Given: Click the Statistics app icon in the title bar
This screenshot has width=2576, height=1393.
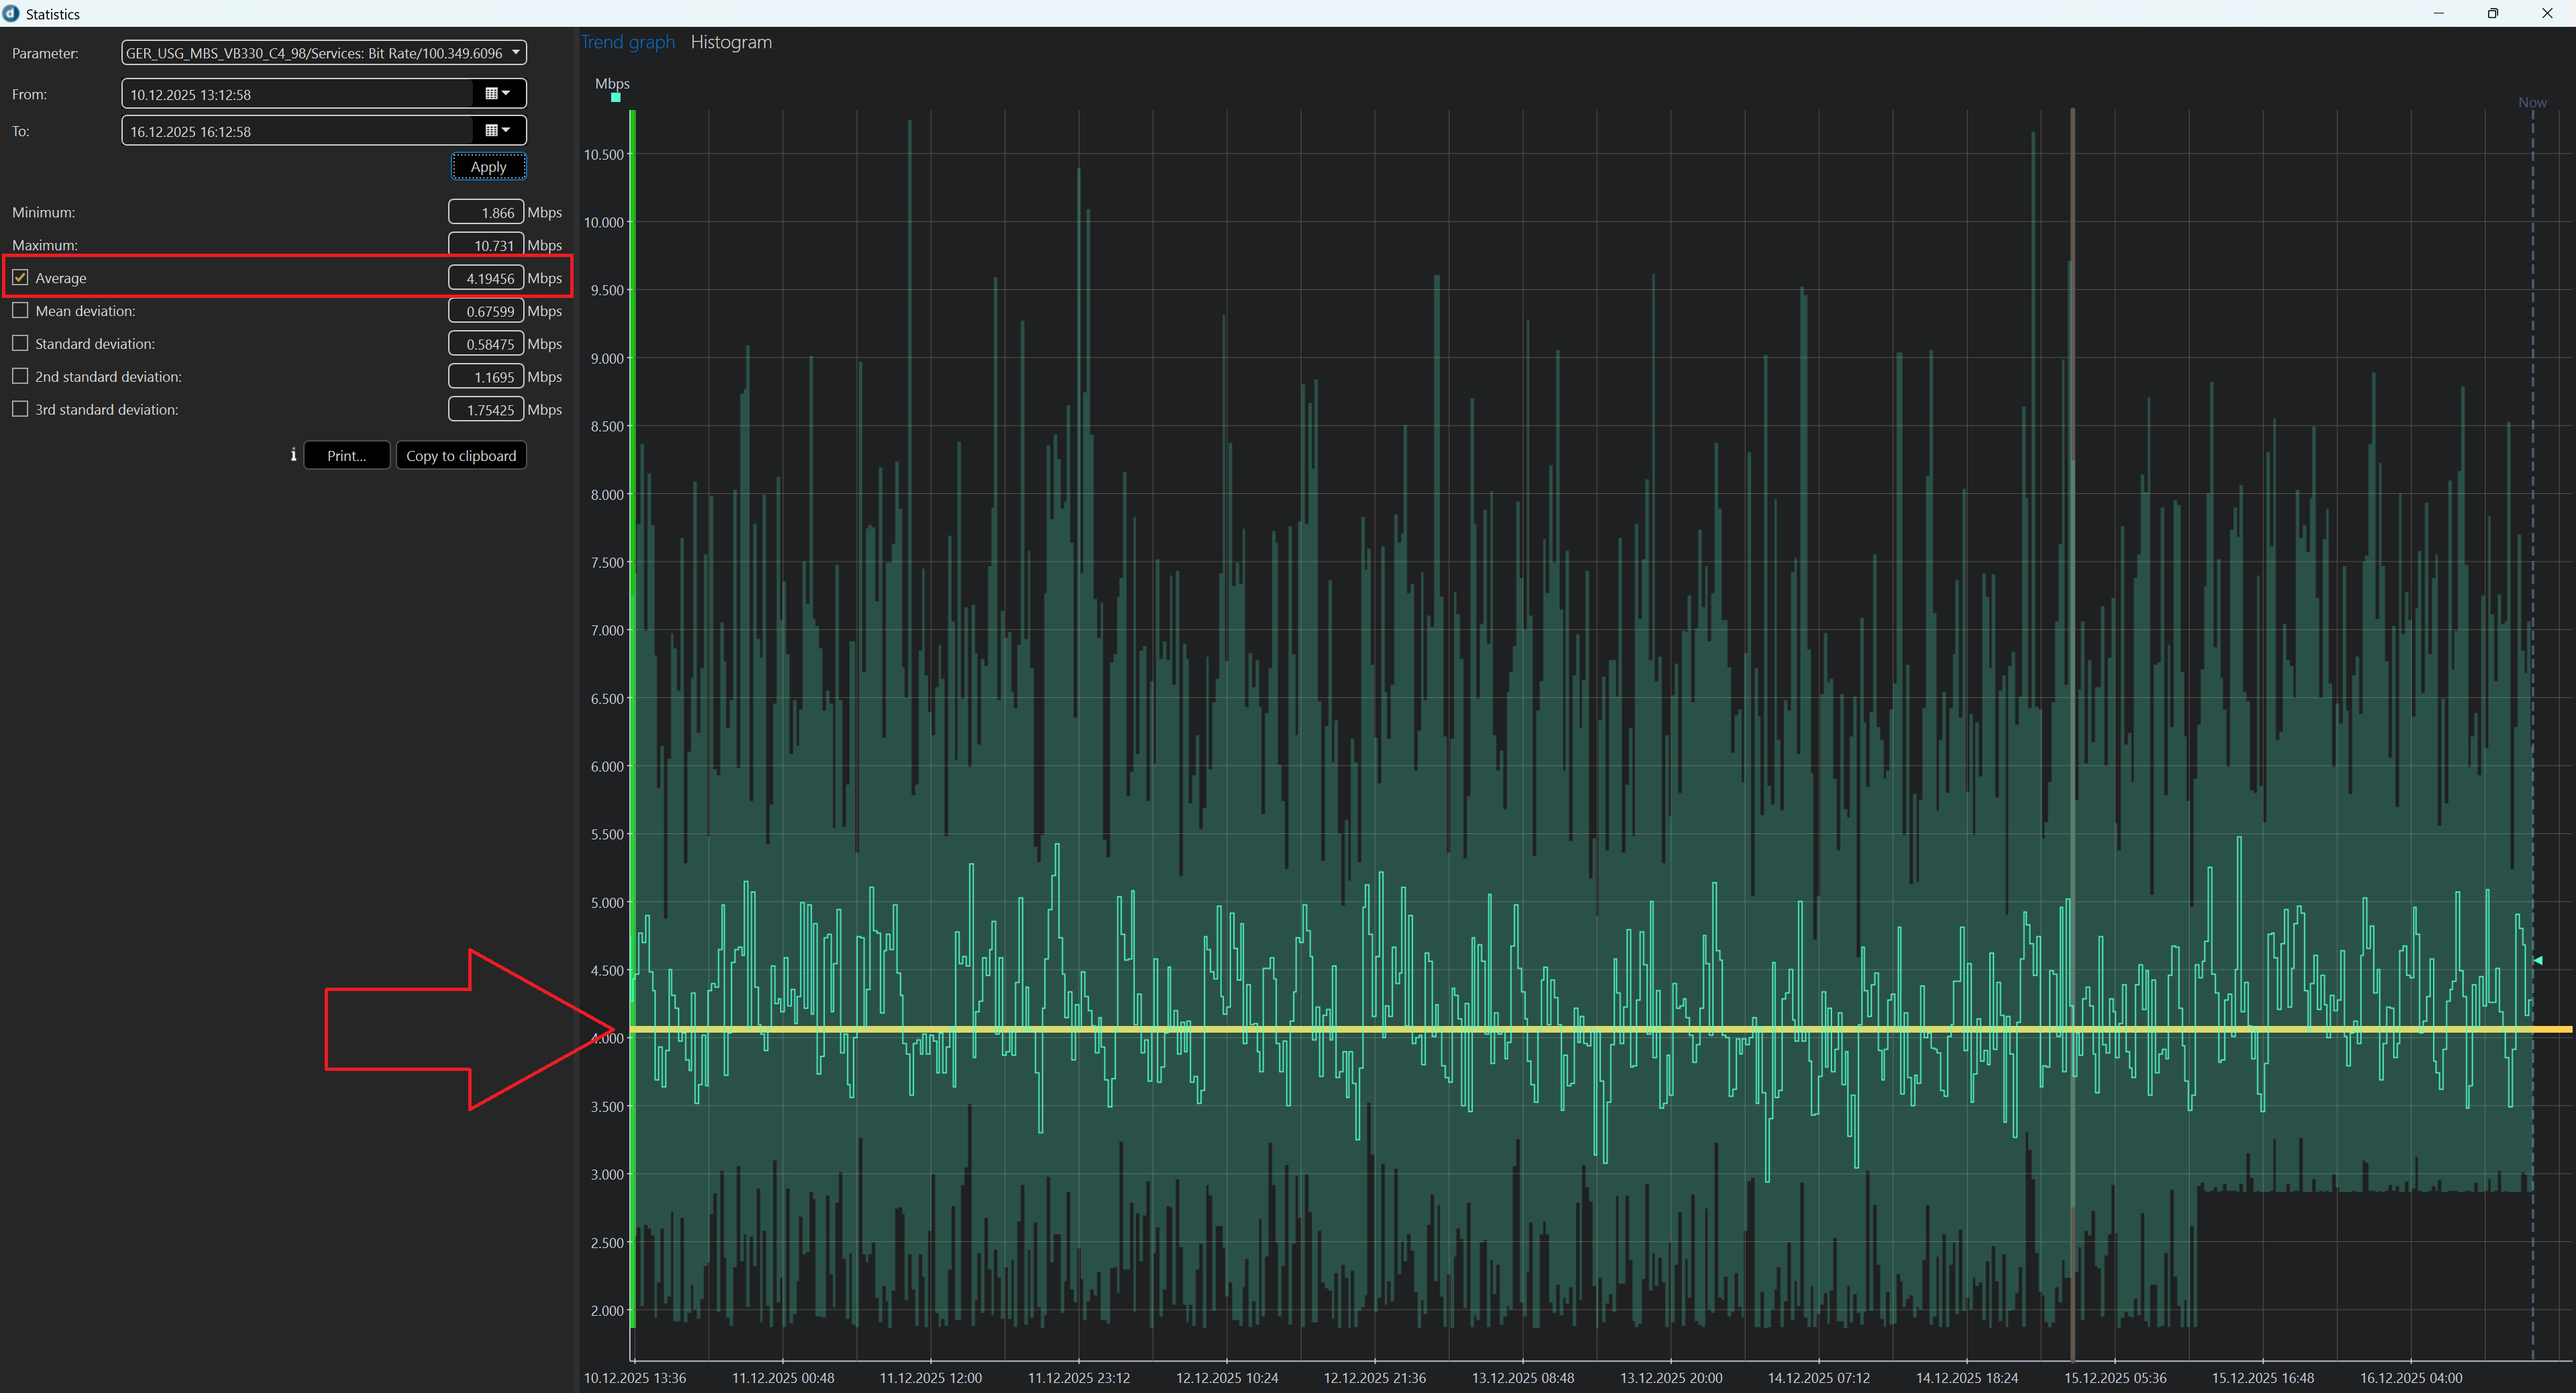Looking at the screenshot, I should coord(11,13).
